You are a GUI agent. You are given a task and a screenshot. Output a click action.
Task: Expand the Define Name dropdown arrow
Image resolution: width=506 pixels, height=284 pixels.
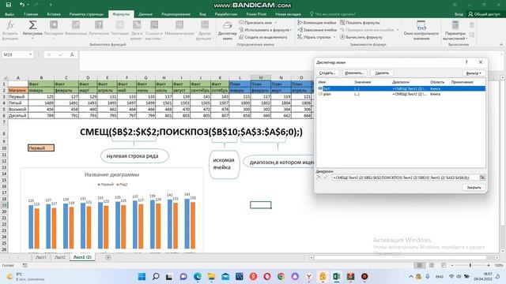point(276,23)
